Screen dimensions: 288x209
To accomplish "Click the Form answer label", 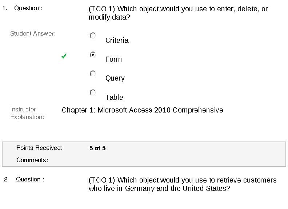I will [x=113, y=59].
